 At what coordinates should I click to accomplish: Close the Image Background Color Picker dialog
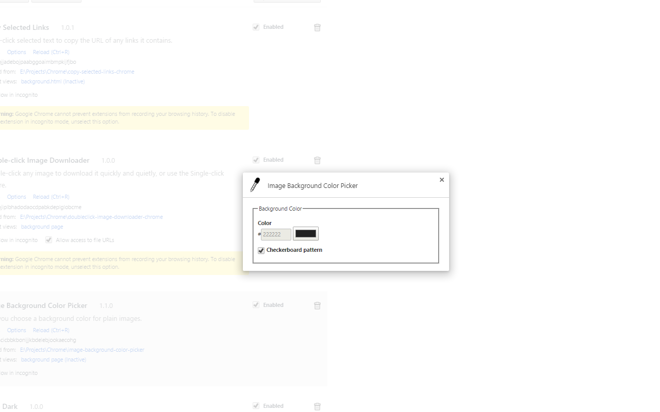point(441,180)
